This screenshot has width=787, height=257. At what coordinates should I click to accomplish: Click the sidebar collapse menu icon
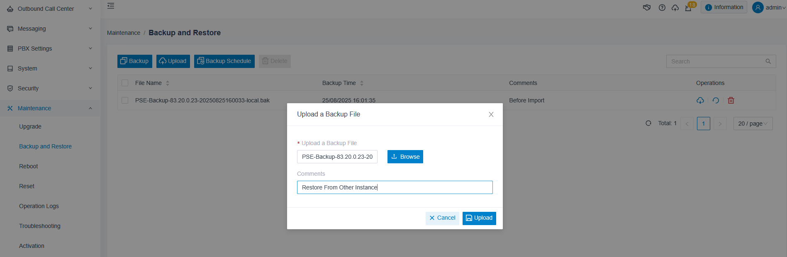coord(111,6)
